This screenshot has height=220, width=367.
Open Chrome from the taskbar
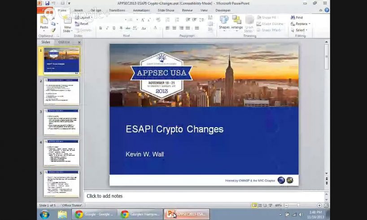[79, 214]
